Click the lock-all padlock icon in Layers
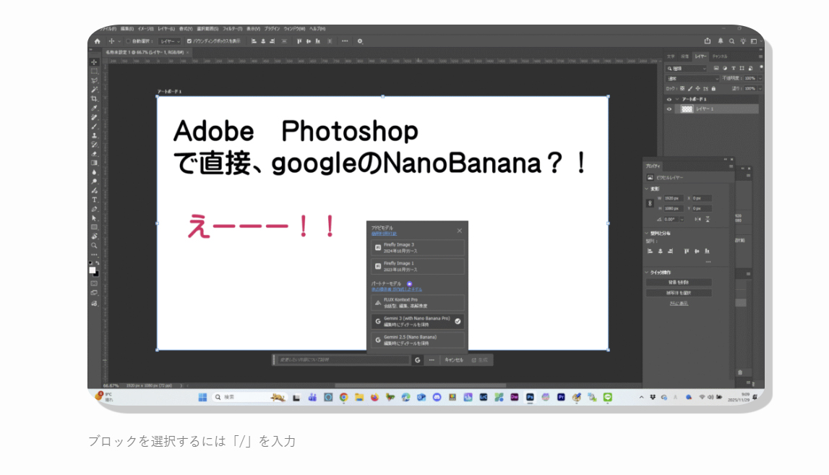This screenshot has height=475, width=829. (x=712, y=88)
